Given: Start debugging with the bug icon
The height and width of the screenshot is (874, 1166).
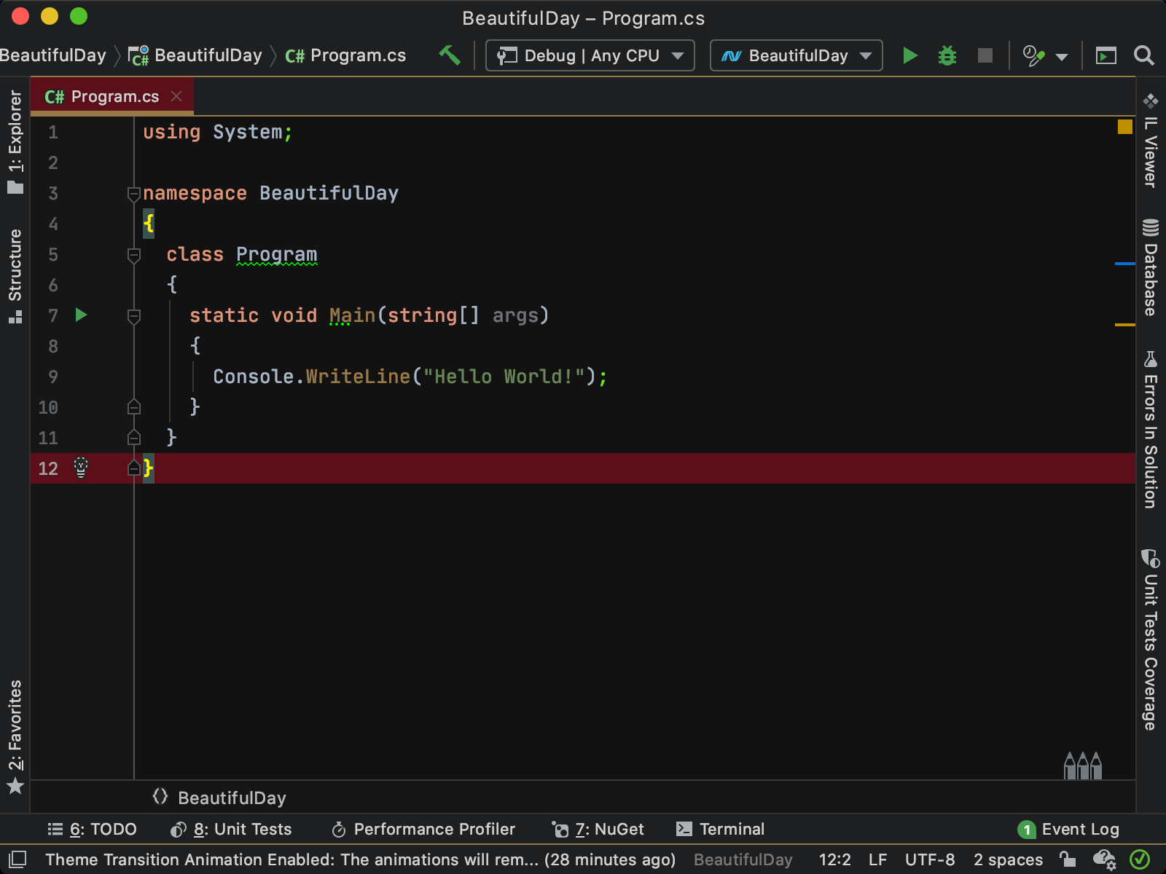Looking at the screenshot, I should (x=947, y=55).
